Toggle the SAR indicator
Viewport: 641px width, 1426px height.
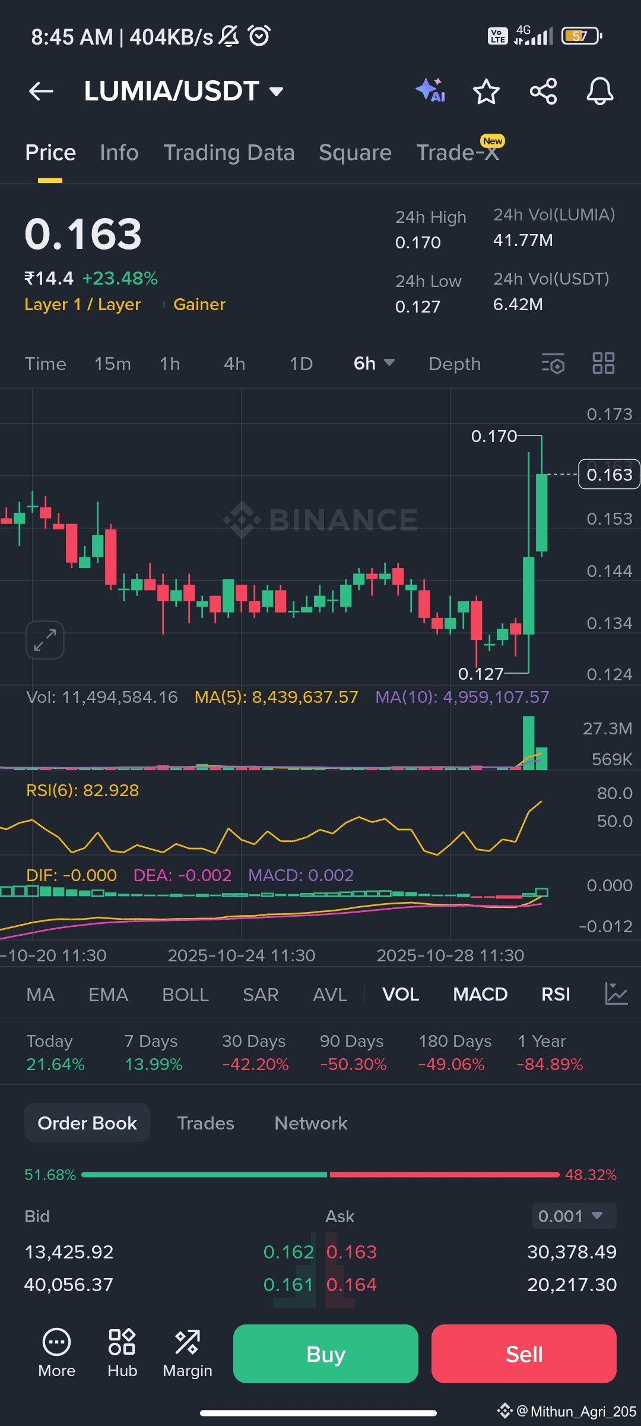[x=261, y=994]
